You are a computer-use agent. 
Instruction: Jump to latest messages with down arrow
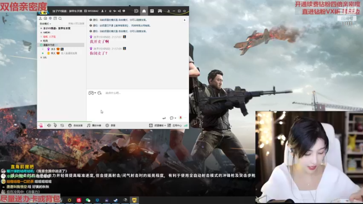click(x=185, y=20)
